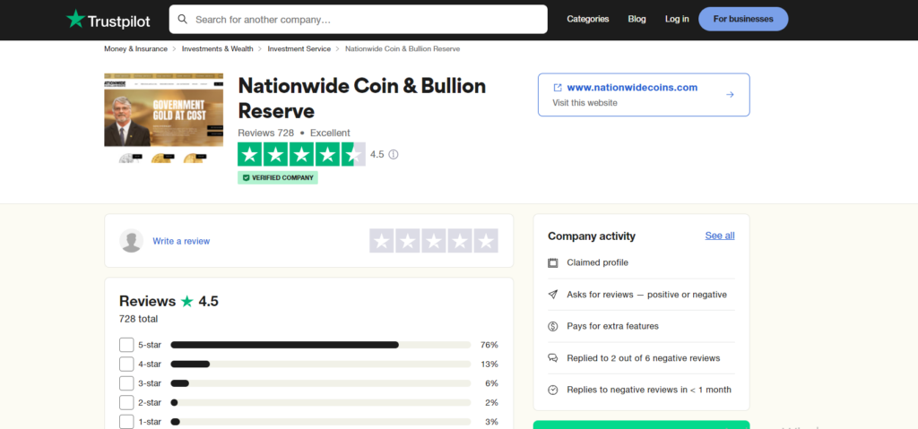
Task: Click the rating info icon next to 4.5
Action: click(394, 155)
